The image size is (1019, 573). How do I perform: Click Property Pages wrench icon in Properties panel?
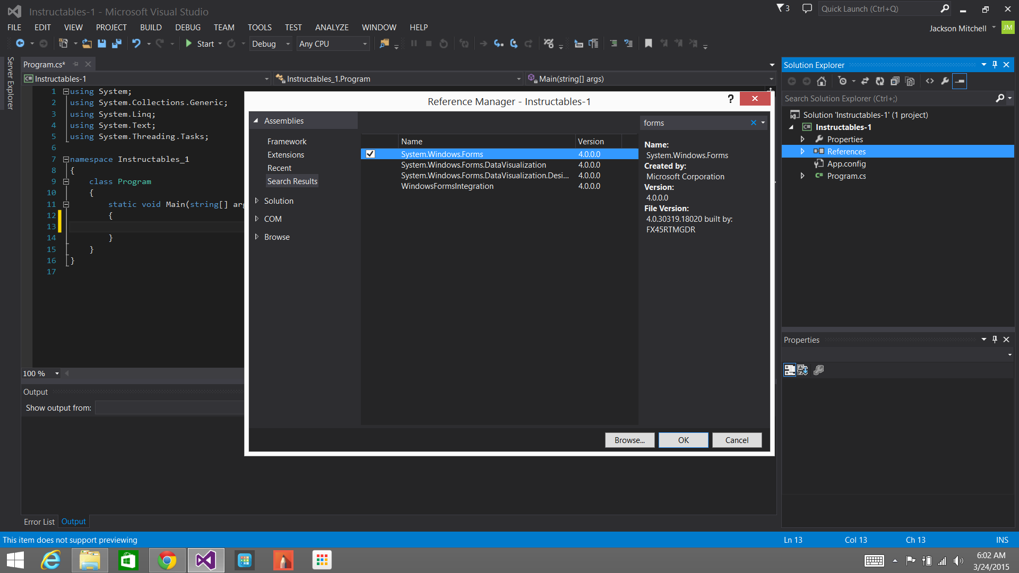click(819, 370)
